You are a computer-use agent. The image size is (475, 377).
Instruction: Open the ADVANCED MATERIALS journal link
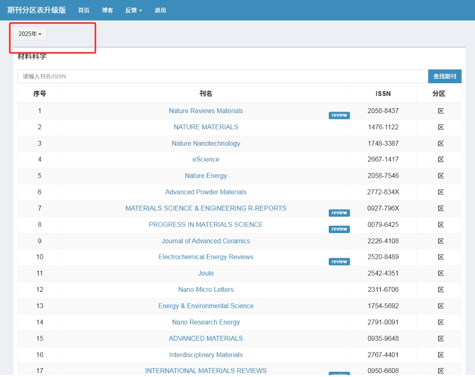tap(205, 338)
